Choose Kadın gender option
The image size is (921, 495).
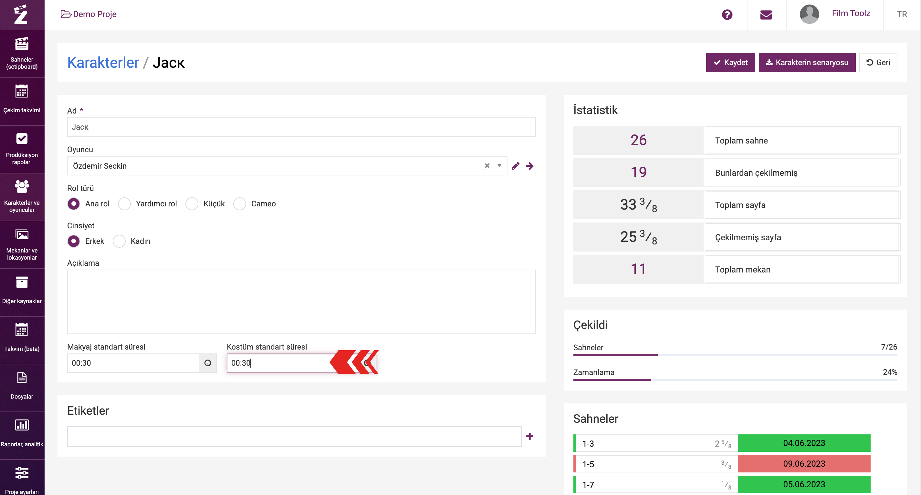[x=119, y=241]
